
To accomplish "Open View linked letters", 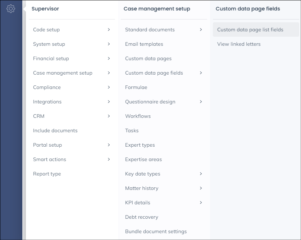I will 239,44.
